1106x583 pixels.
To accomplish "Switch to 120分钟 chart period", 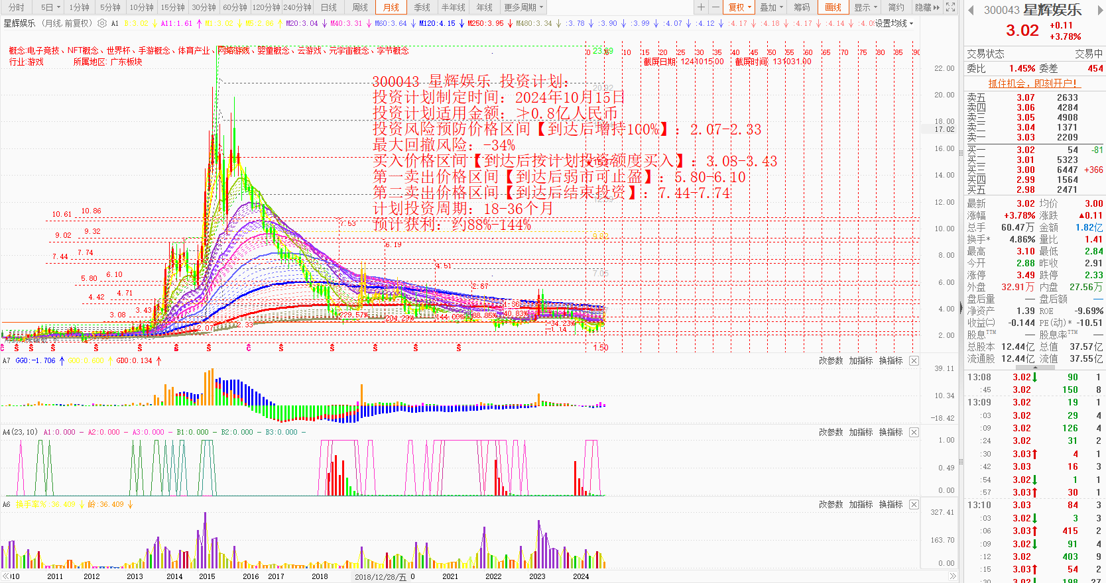I will pyautogui.click(x=267, y=7).
